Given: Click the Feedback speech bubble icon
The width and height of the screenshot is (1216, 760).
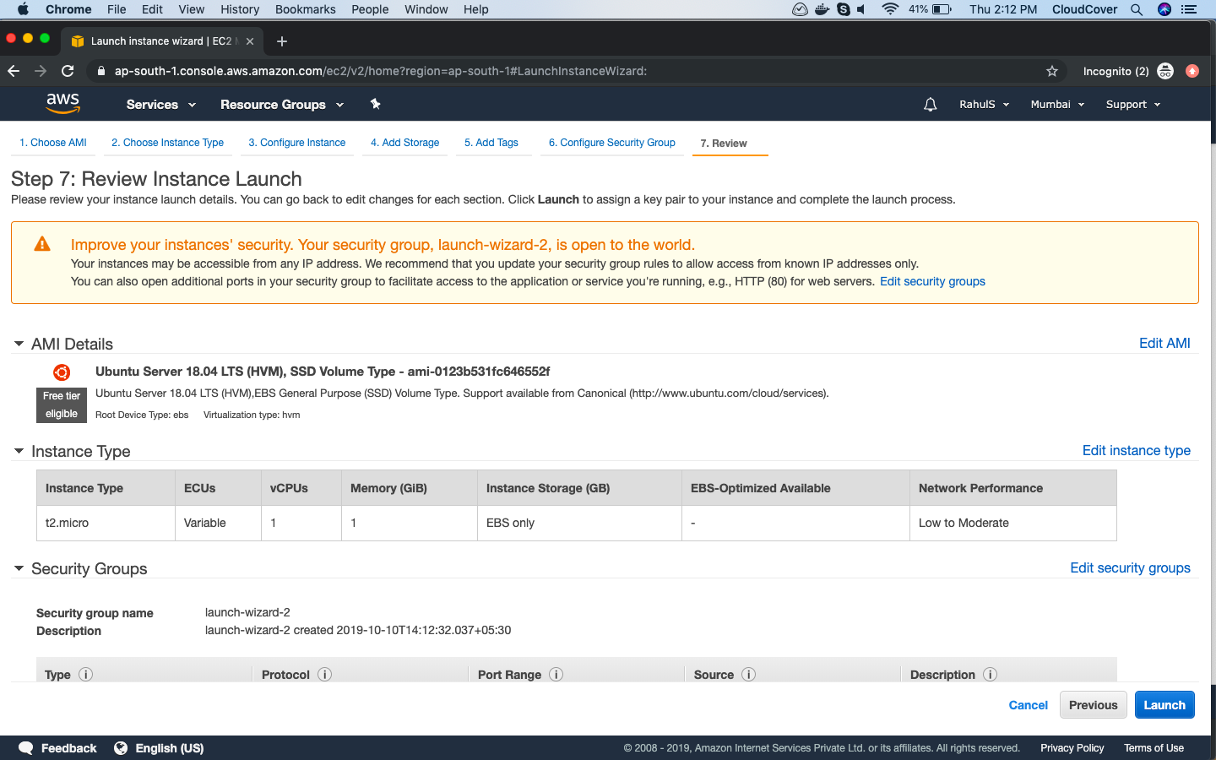Looking at the screenshot, I should (25, 748).
